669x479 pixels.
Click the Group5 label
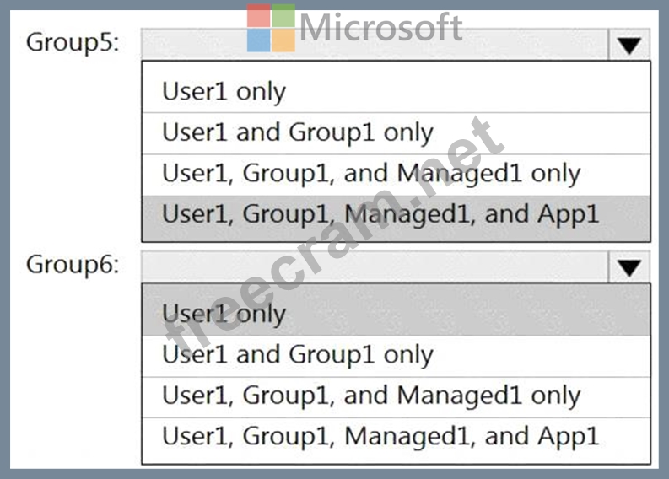[x=73, y=42]
